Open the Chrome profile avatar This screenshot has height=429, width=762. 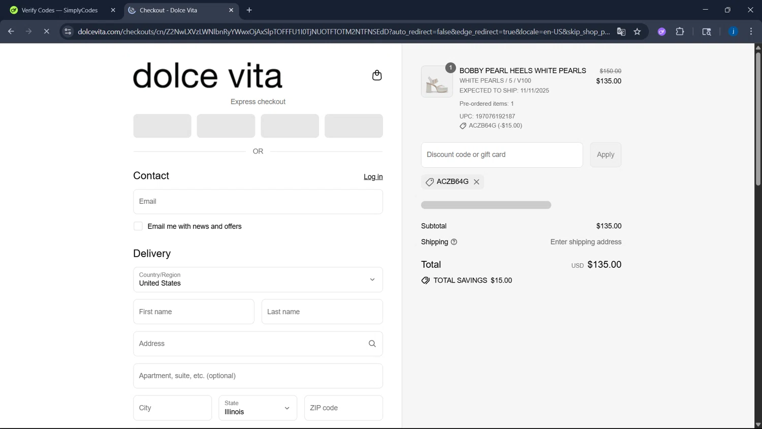coord(733,32)
